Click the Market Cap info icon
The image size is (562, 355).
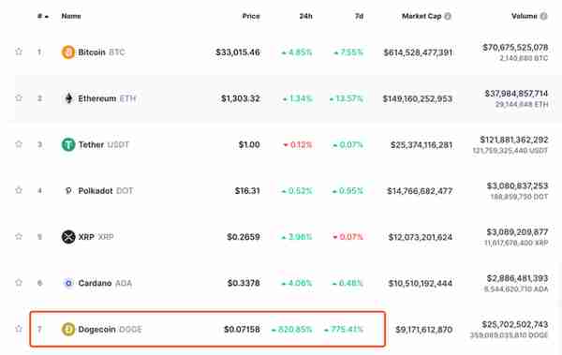click(448, 16)
